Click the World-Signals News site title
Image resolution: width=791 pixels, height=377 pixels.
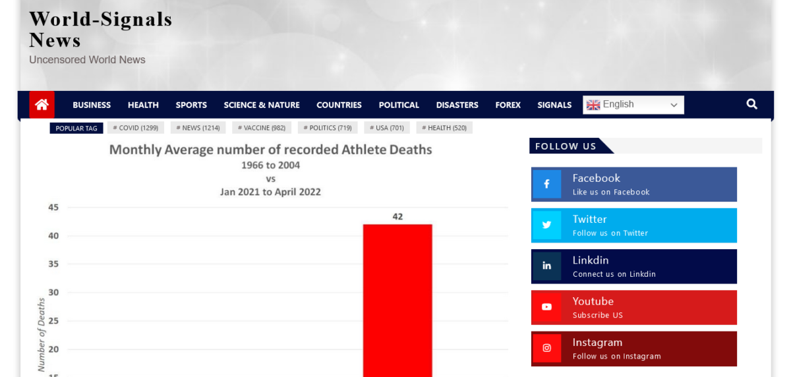coord(100,30)
